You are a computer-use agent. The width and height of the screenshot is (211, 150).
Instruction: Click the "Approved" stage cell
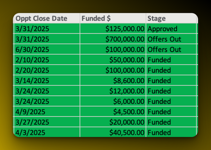coord(162,29)
